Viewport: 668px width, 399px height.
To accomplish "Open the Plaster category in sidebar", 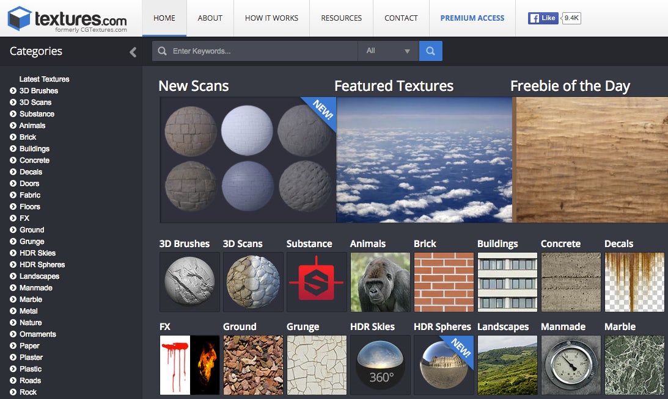I will coord(31,358).
